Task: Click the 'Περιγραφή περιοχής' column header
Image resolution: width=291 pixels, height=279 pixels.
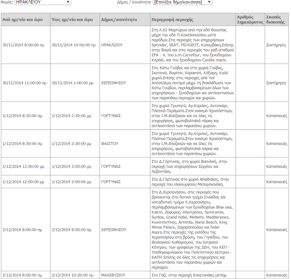Action: (x=172, y=20)
